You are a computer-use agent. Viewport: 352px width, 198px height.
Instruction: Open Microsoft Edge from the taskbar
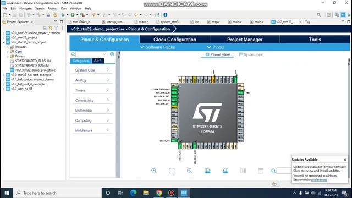133,193
